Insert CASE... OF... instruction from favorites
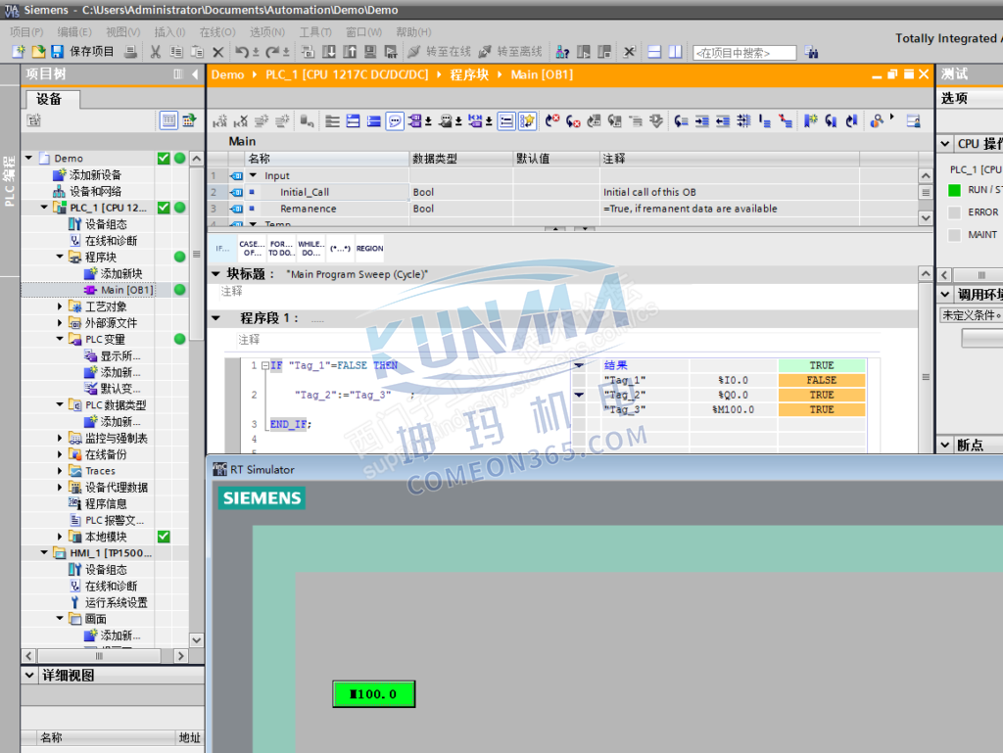 point(252,249)
